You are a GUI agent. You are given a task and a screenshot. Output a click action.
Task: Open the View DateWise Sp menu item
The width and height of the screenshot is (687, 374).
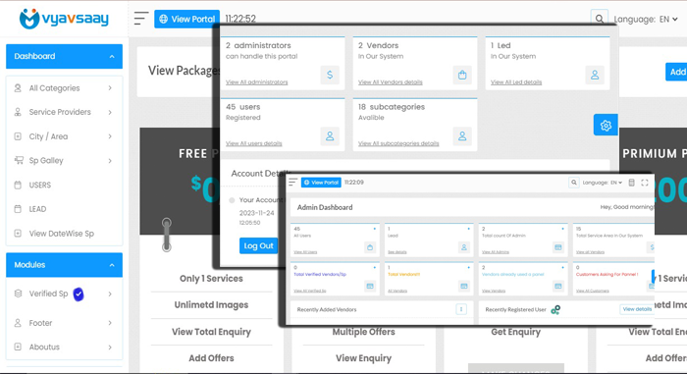pos(64,234)
